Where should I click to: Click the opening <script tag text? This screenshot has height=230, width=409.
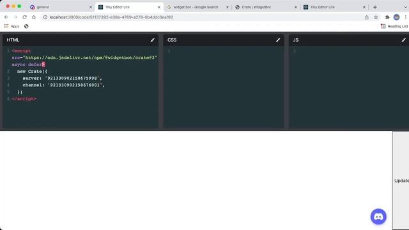coord(21,50)
